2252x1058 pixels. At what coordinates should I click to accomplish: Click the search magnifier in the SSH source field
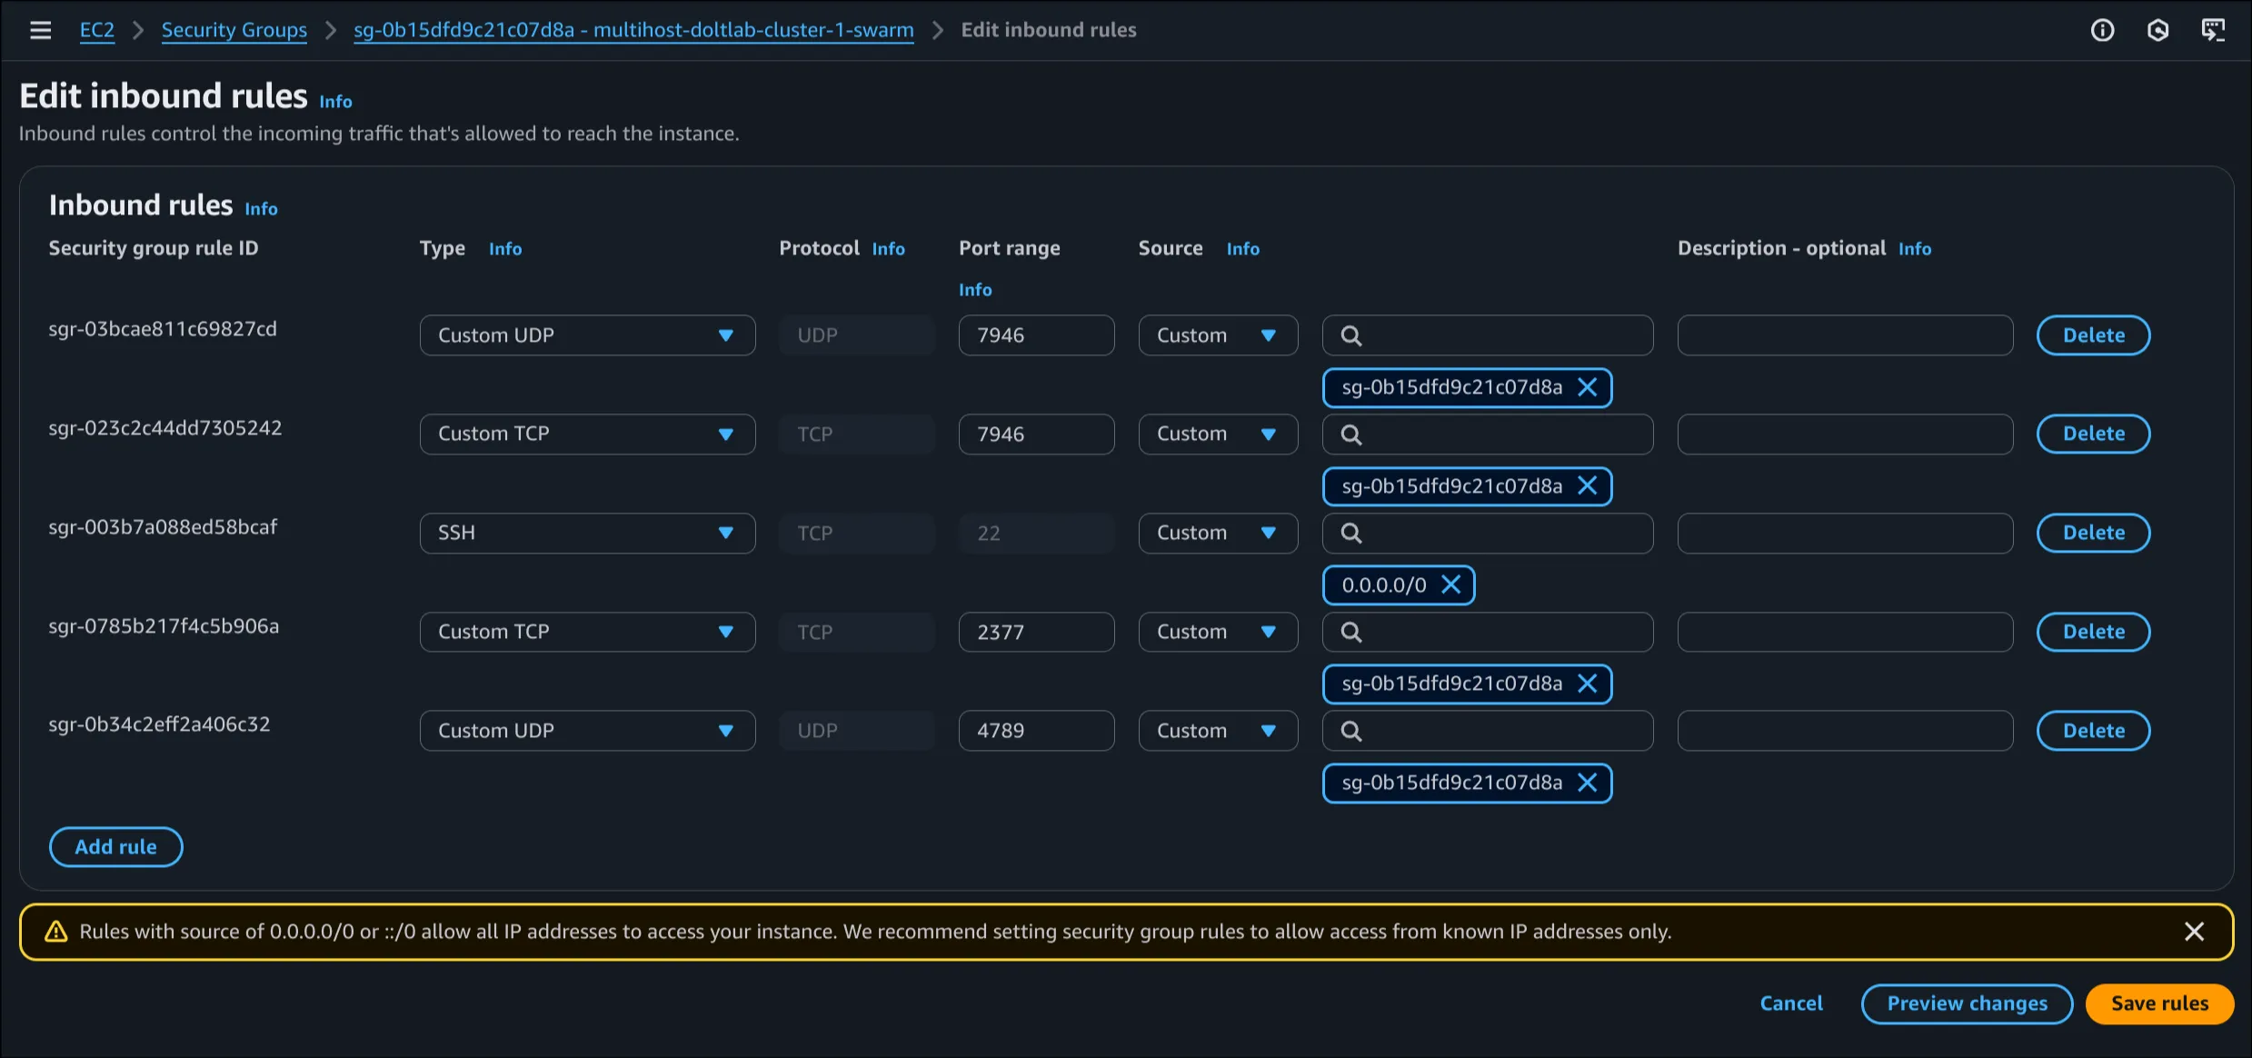1351,533
